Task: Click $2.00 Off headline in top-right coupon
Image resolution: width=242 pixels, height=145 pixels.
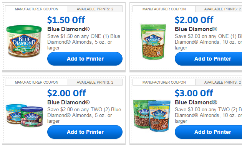Action: 194,20
